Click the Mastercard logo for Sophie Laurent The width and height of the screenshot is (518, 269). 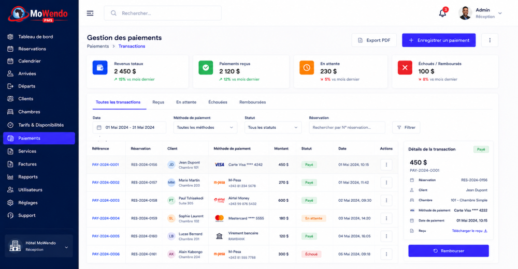coord(219,218)
